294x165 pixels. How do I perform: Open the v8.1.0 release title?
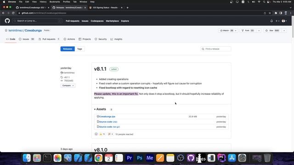(x=101, y=150)
